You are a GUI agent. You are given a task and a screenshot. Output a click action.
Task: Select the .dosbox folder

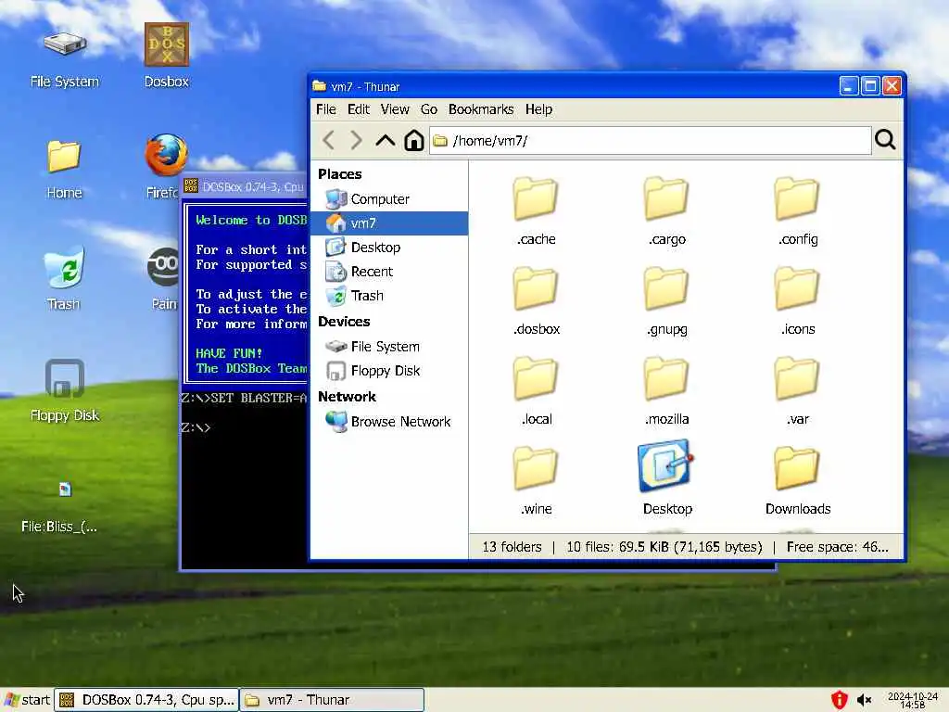(536, 301)
